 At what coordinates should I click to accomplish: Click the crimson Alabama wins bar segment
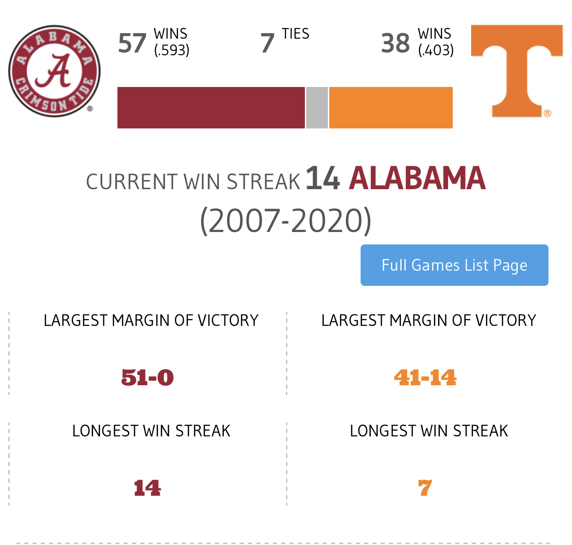pos(211,108)
